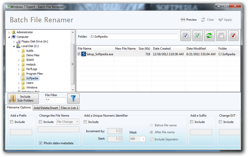
Task: Expand the IEAK9 folder node
Action: click(19, 60)
